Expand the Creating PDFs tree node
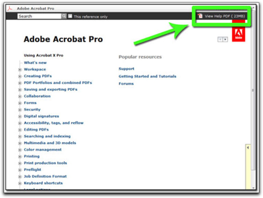 (20, 76)
